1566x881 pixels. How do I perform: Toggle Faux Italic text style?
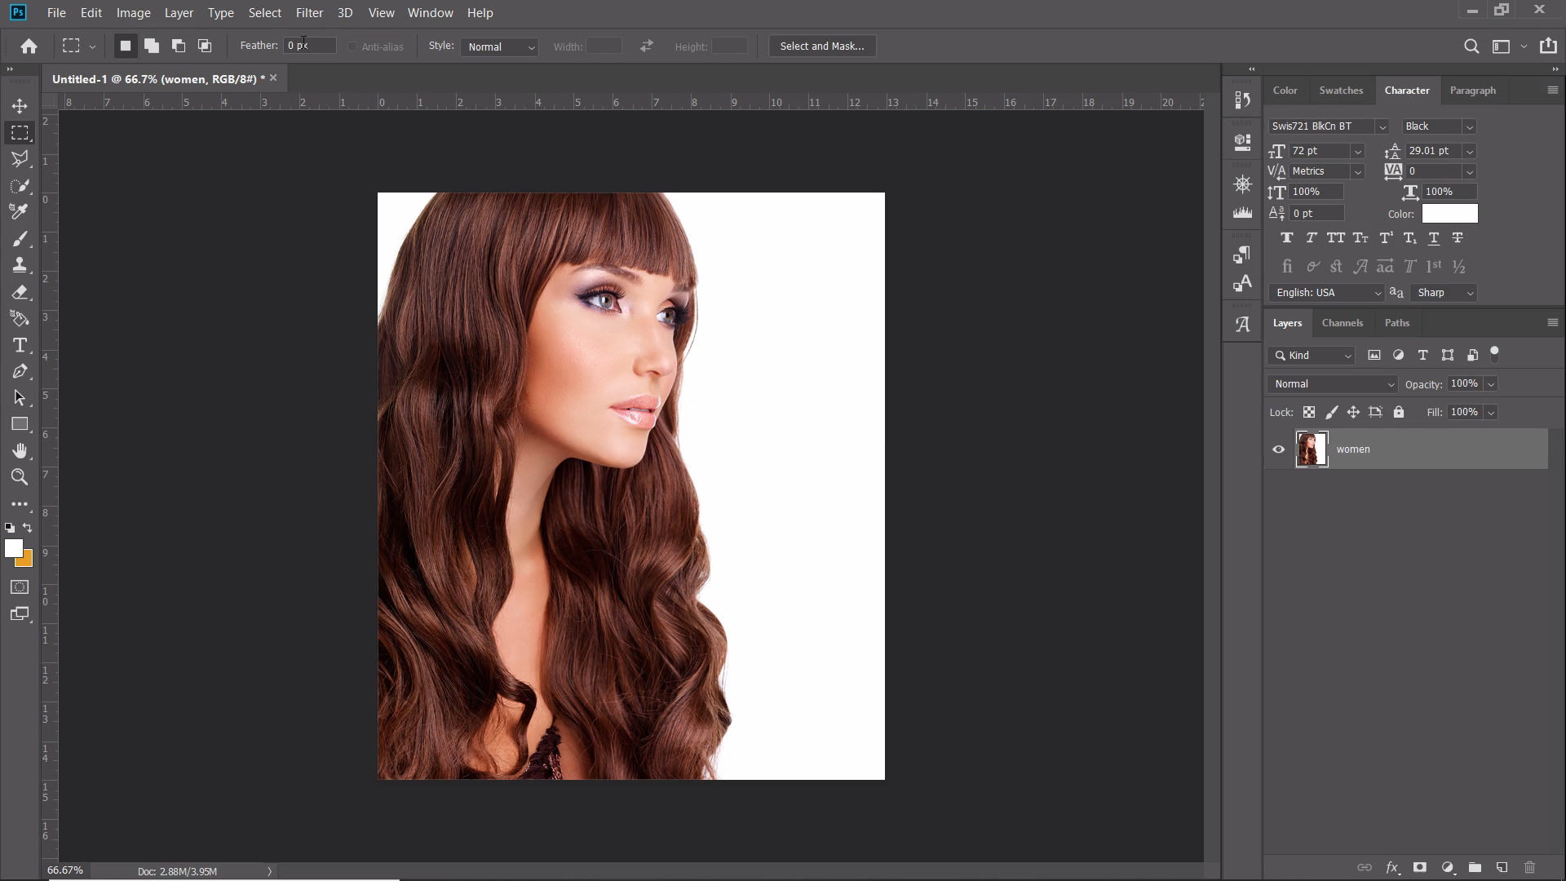[x=1312, y=238]
